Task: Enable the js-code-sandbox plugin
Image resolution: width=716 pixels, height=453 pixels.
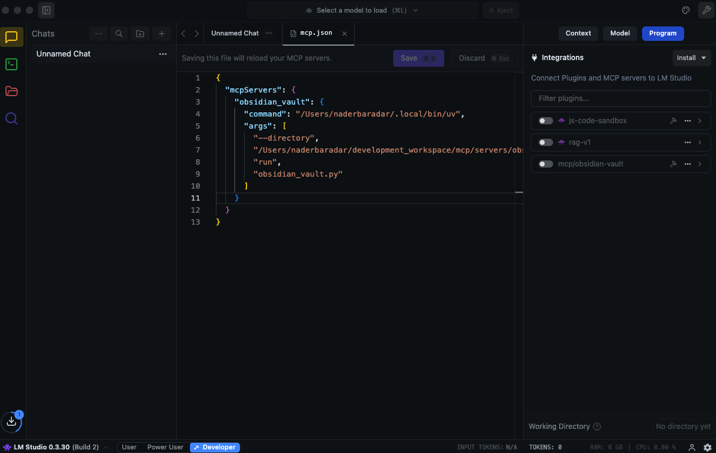Action: click(545, 121)
